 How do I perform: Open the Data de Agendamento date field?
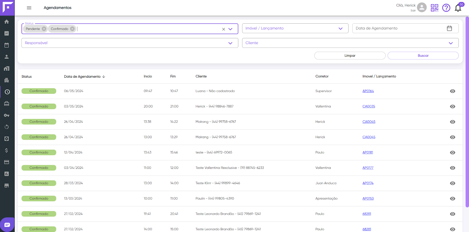coord(405,28)
